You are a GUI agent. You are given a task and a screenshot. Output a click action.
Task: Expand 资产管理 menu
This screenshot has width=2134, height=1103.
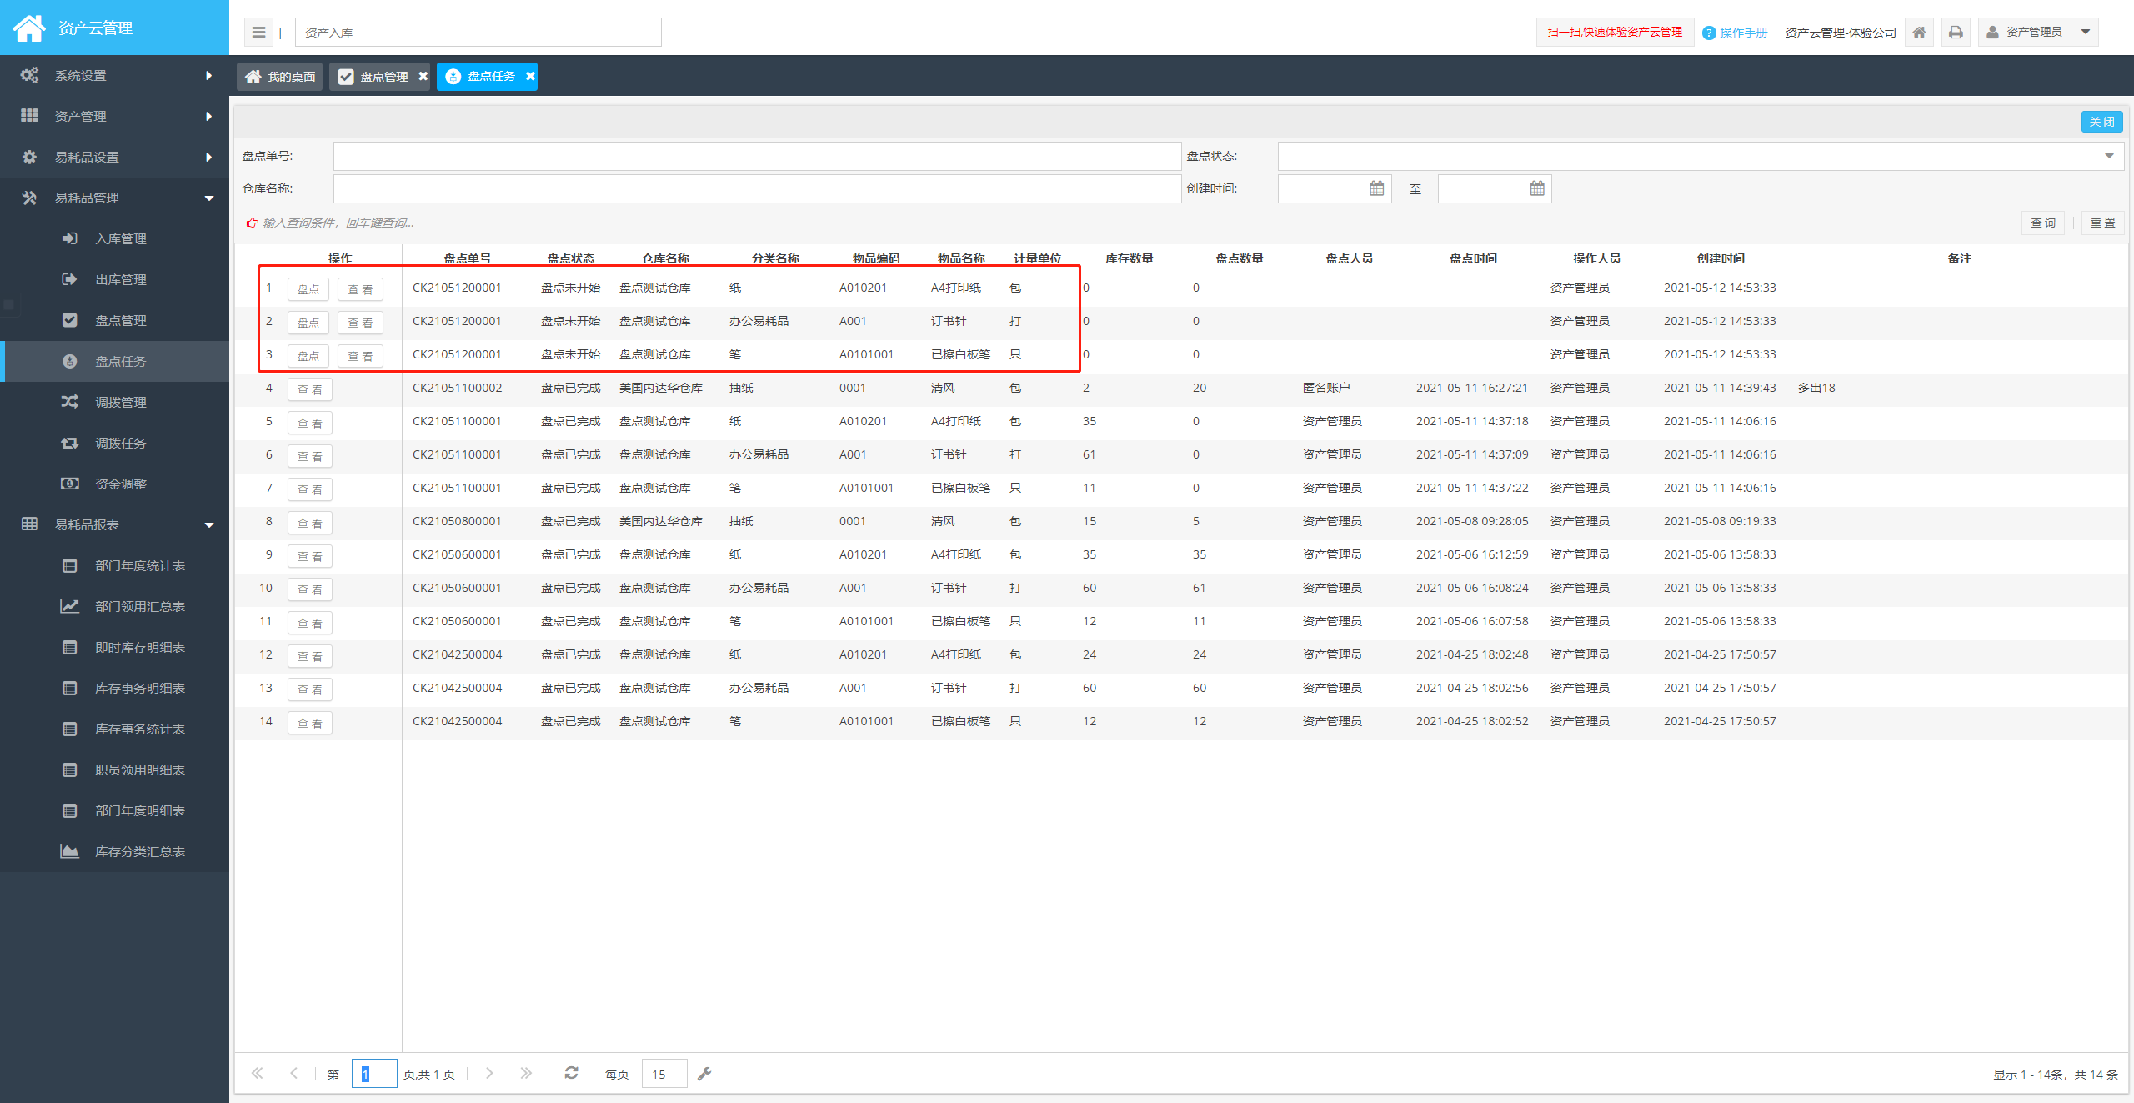click(114, 116)
